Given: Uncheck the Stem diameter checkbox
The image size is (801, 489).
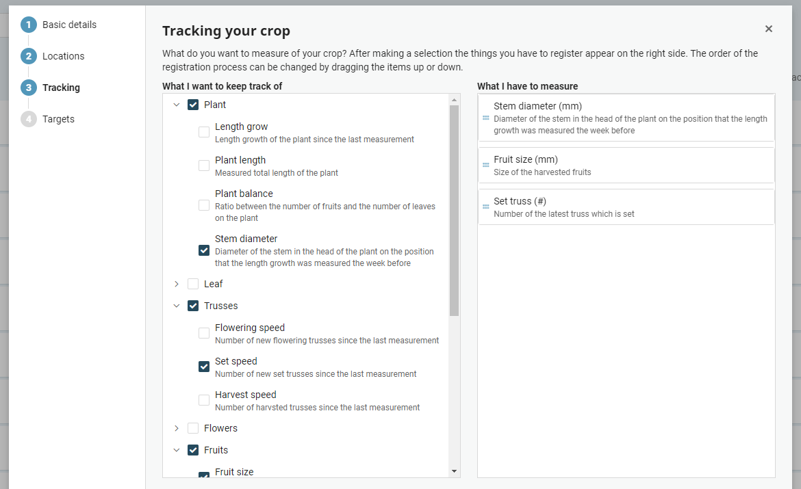Looking at the screenshot, I should (x=204, y=250).
